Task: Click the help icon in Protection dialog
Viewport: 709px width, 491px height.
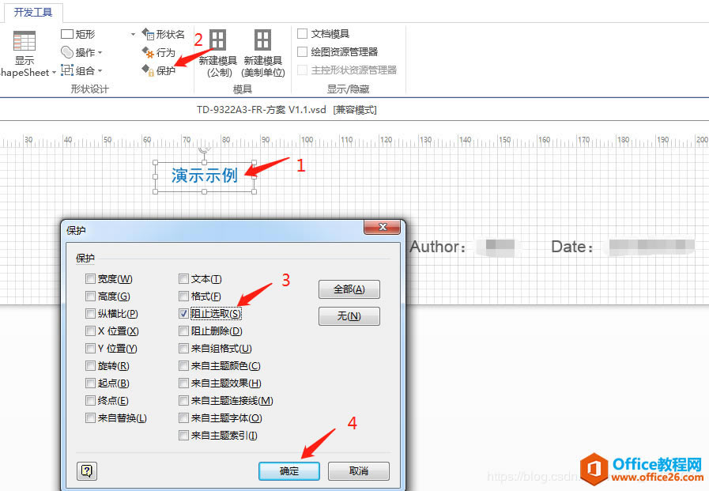Action: pos(87,471)
